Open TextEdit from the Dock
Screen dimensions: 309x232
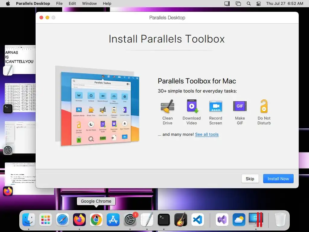147,220
